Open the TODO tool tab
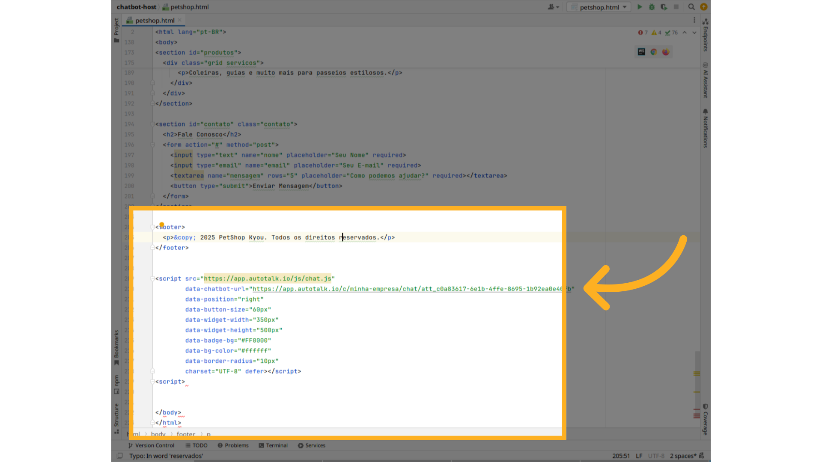This screenshot has width=822, height=462. point(196,445)
